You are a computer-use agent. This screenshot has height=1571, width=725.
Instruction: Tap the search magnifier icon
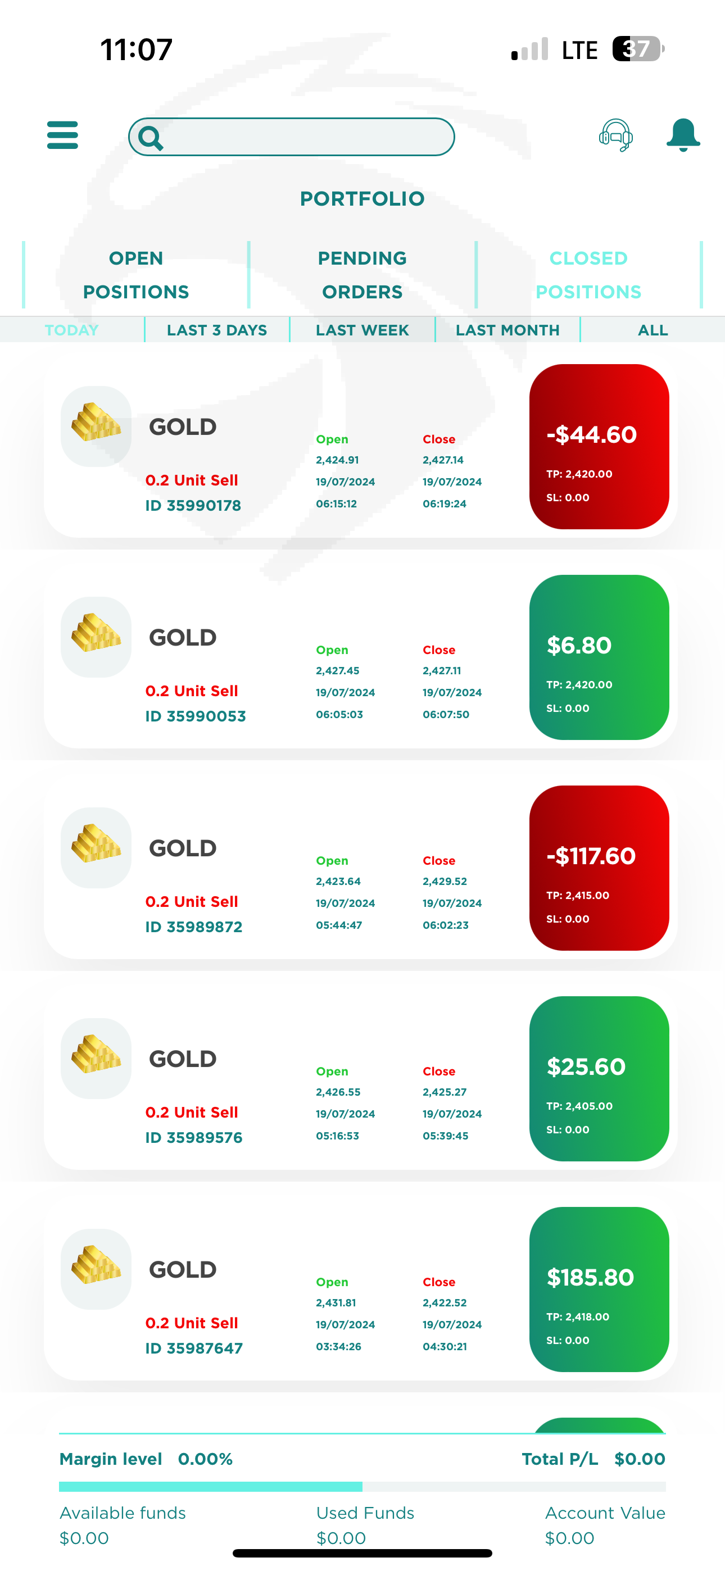(150, 137)
